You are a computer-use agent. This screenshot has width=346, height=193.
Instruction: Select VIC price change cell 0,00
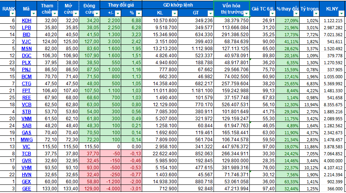[x=132, y=147]
